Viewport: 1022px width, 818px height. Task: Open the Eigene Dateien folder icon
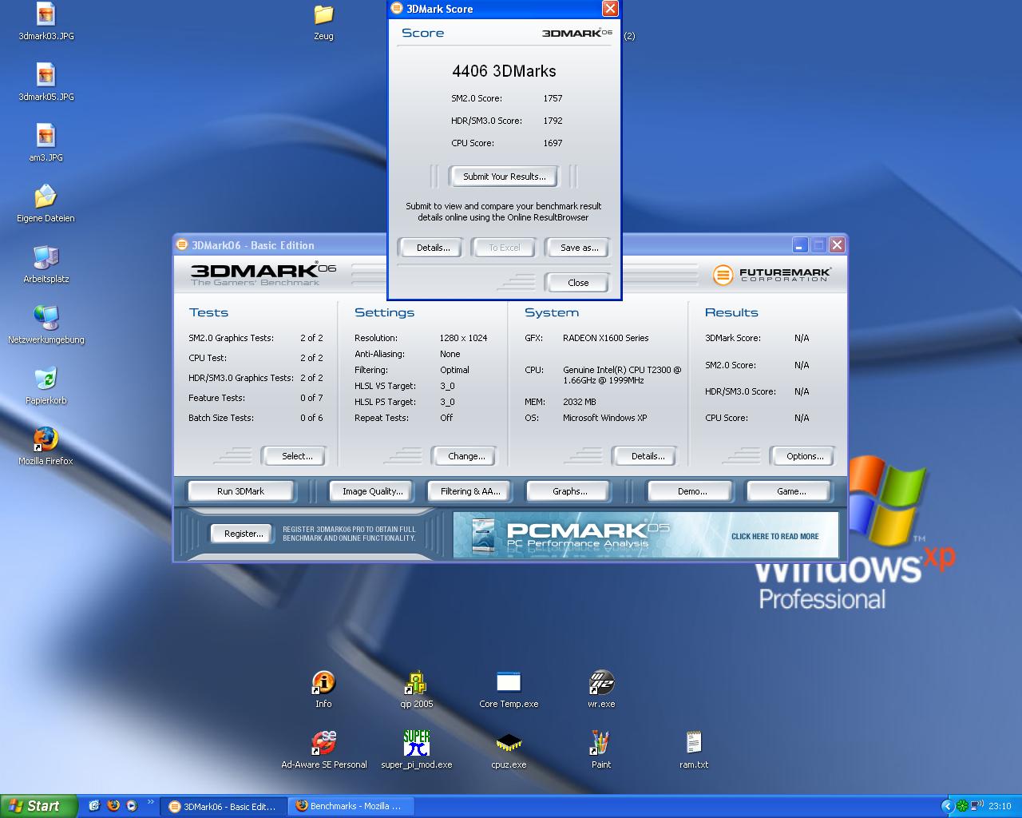[46, 204]
